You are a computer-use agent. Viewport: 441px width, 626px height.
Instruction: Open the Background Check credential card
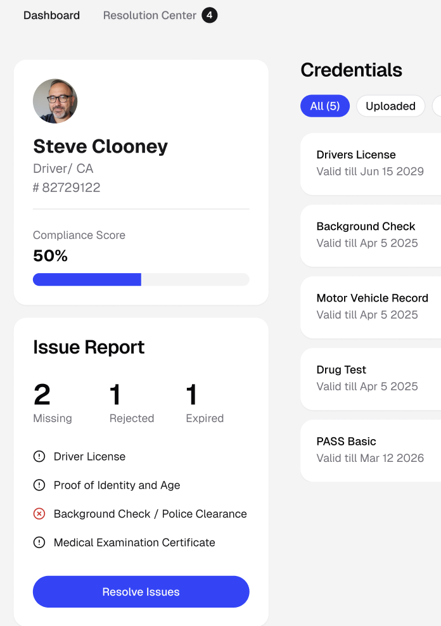371,234
